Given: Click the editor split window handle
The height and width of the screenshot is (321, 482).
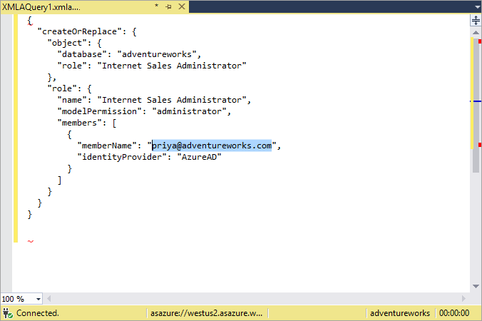Looking at the screenshot, I should tap(476, 20).
